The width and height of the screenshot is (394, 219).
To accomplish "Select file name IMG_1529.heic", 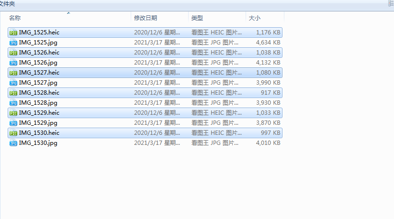I will pyautogui.click(x=39, y=113).
